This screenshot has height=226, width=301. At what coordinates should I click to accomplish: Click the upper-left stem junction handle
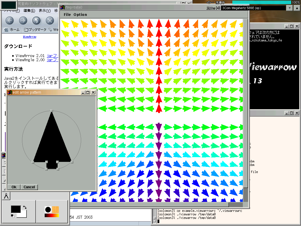pos(46,162)
